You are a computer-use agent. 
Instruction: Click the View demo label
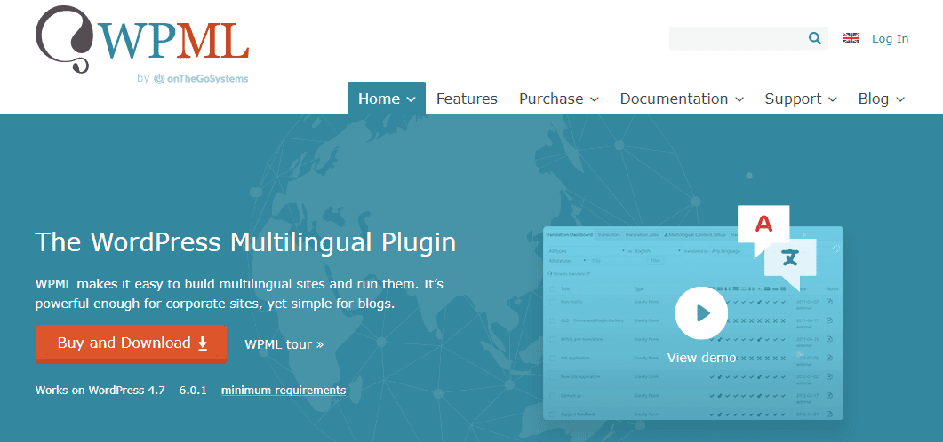(x=701, y=358)
